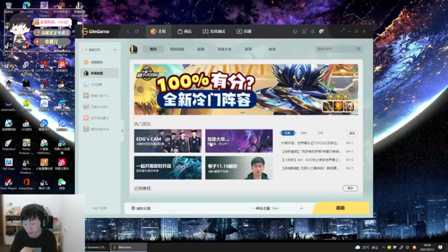The width and height of the screenshot is (448, 252).
Task: Select the 峡谷之巅 server region
Action: [x=265, y=208]
